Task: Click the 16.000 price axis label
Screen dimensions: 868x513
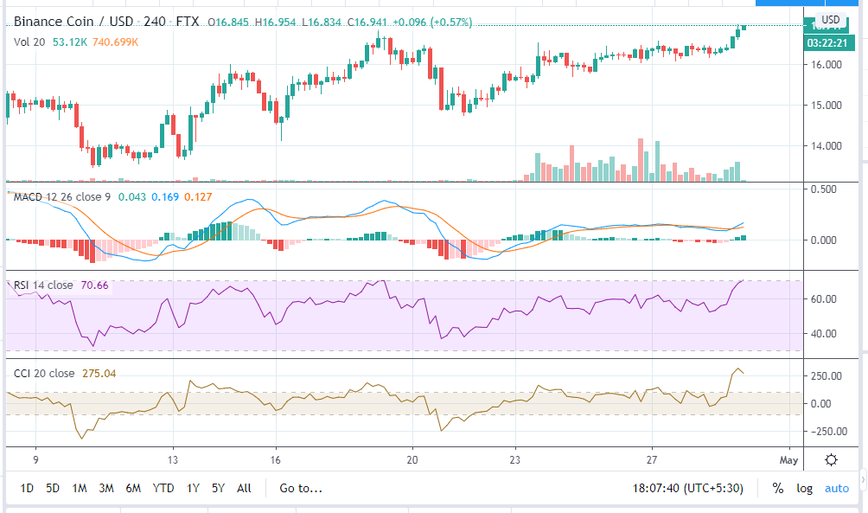Action: click(x=826, y=64)
